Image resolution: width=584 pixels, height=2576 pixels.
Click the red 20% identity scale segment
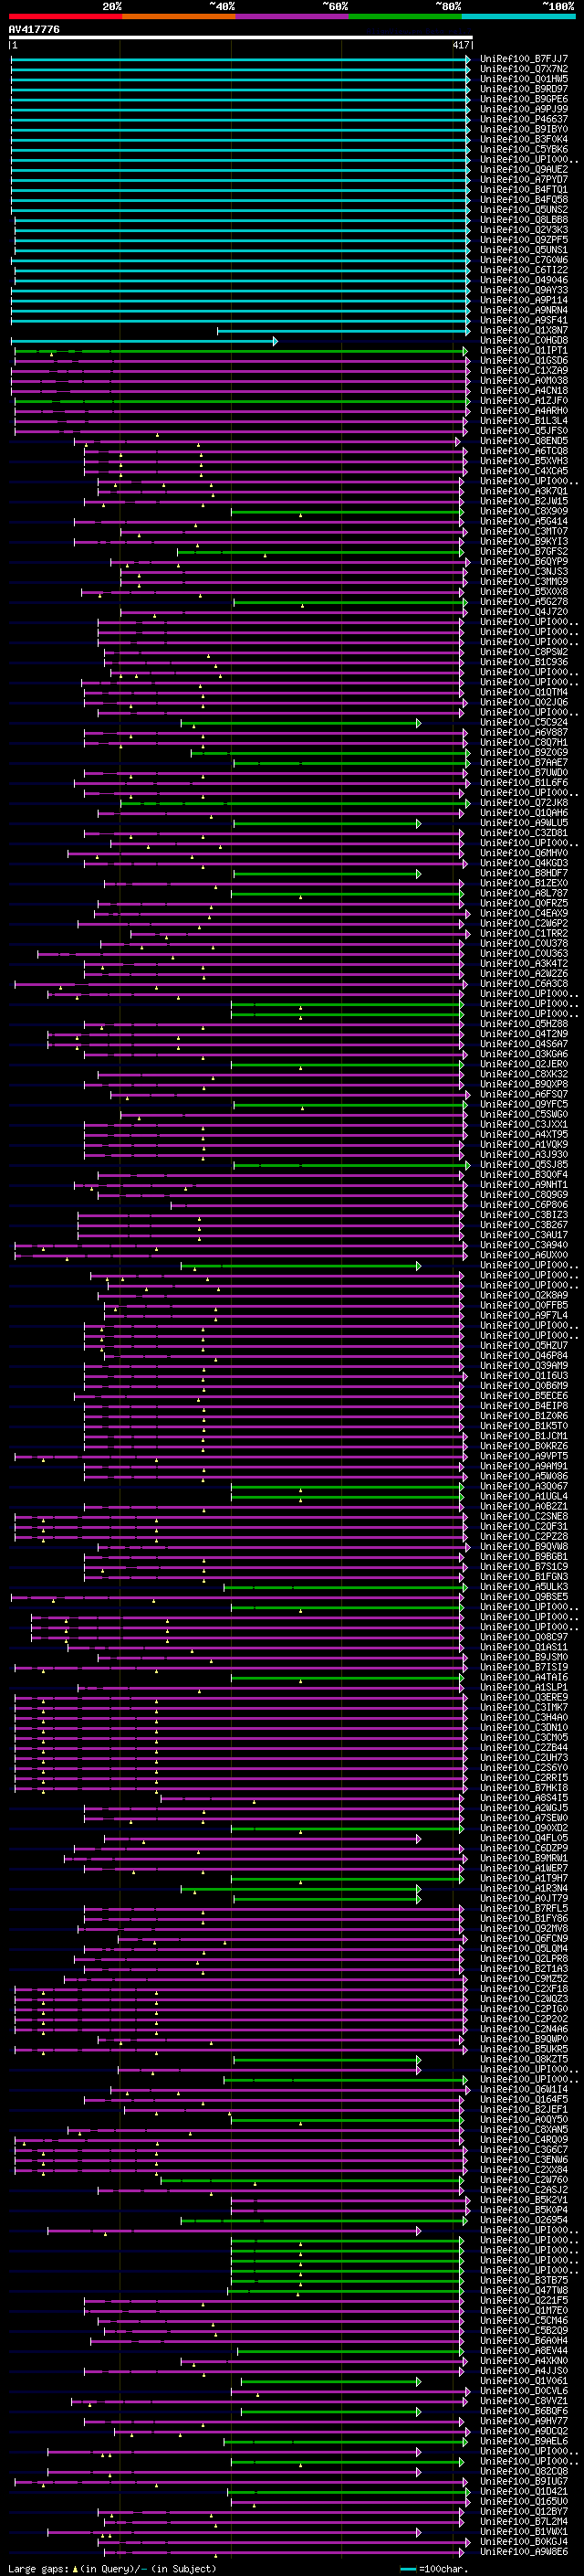coord(65,16)
